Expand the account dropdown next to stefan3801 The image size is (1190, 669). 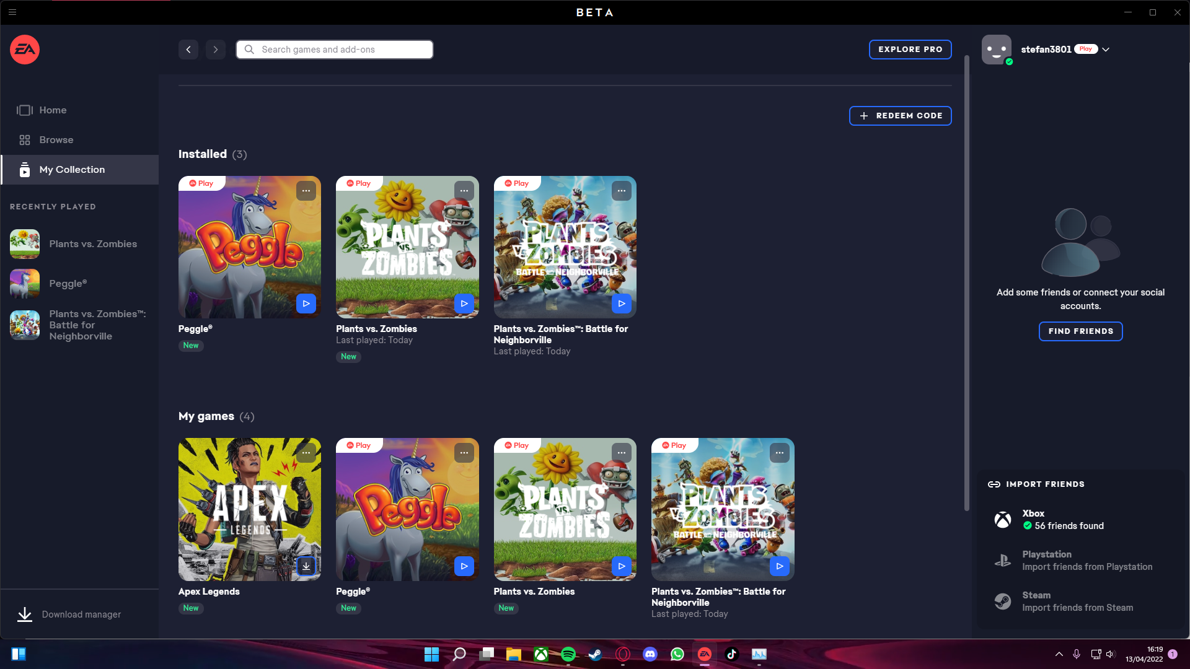click(1106, 50)
